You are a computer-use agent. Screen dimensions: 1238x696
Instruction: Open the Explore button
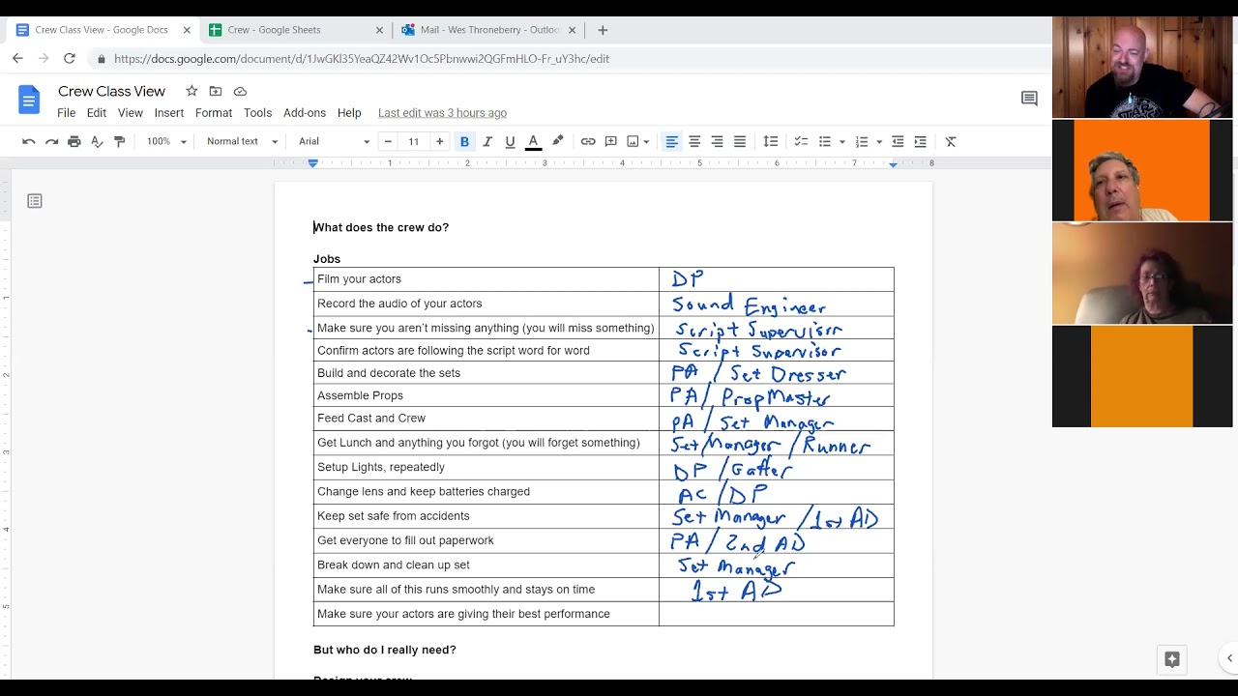1172,659
